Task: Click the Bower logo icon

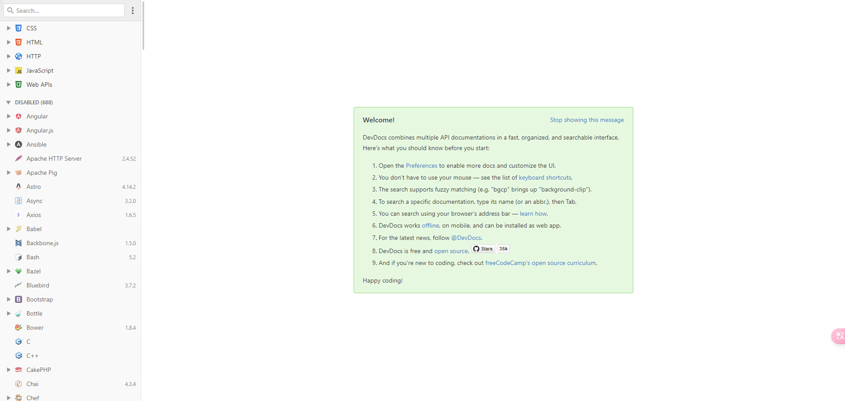Action: pyautogui.click(x=19, y=327)
